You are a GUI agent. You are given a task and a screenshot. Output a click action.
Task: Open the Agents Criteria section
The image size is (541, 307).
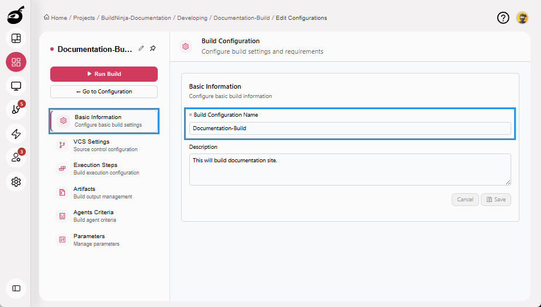(x=104, y=216)
